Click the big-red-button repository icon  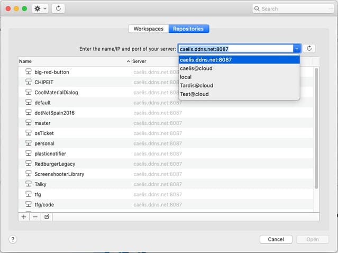(29, 71)
